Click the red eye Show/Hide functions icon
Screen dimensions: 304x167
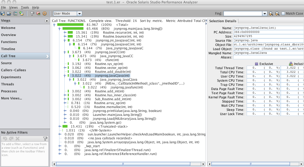click(x=38, y=14)
